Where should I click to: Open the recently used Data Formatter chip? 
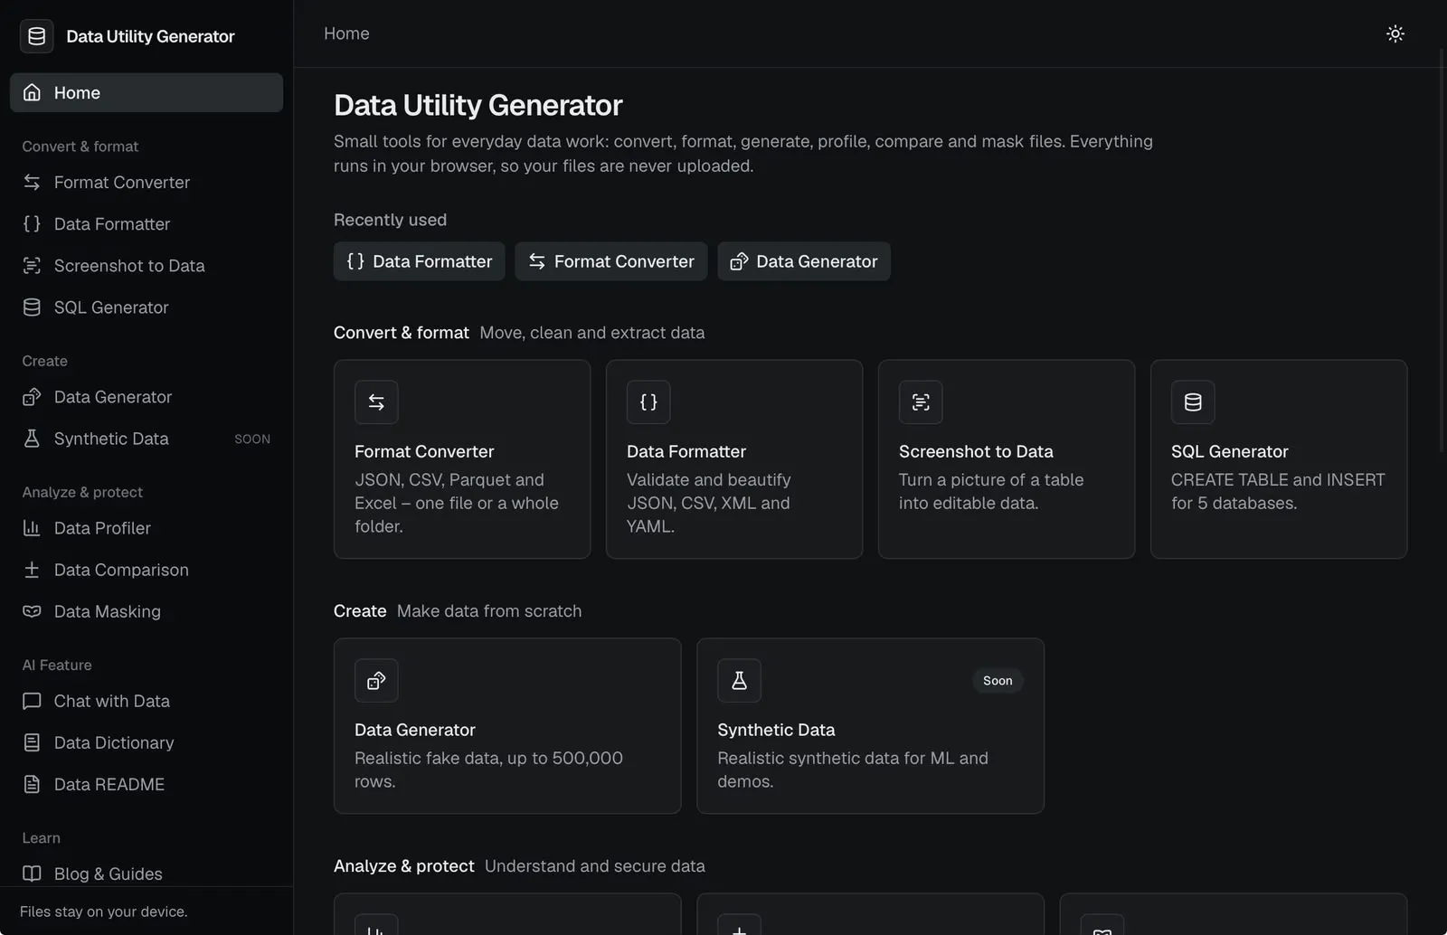tap(420, 261)
